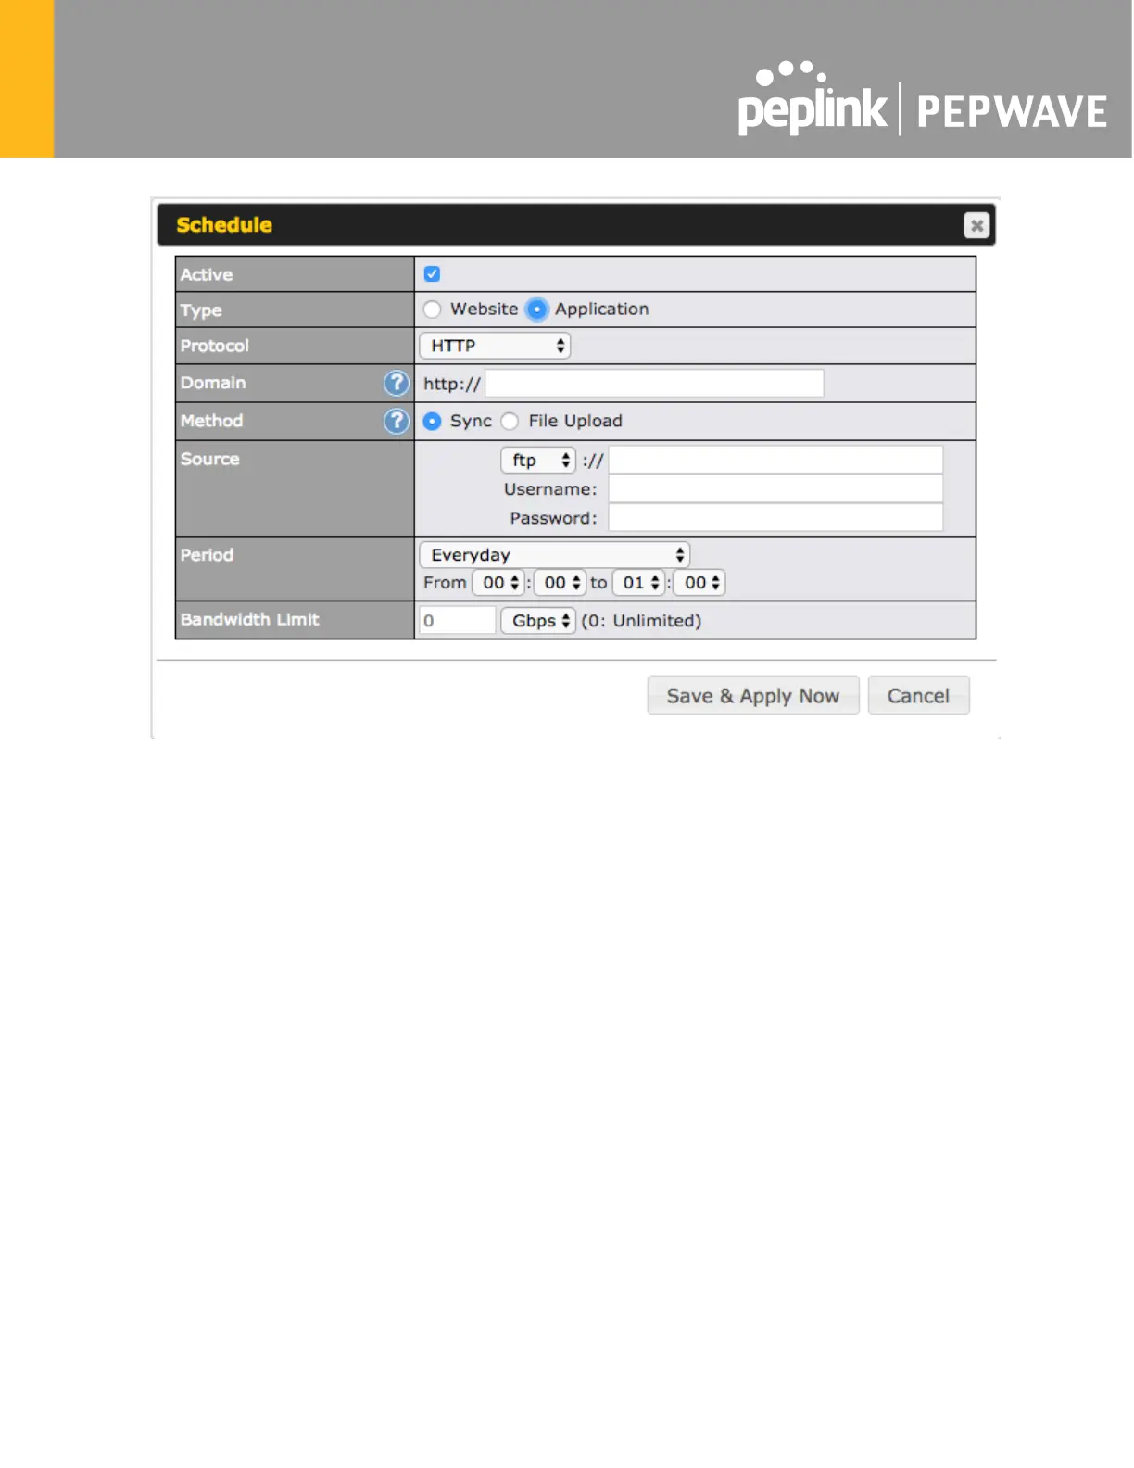
Task: Focus the Username input field
Action: pyautogui.click(x=775, y=489)
